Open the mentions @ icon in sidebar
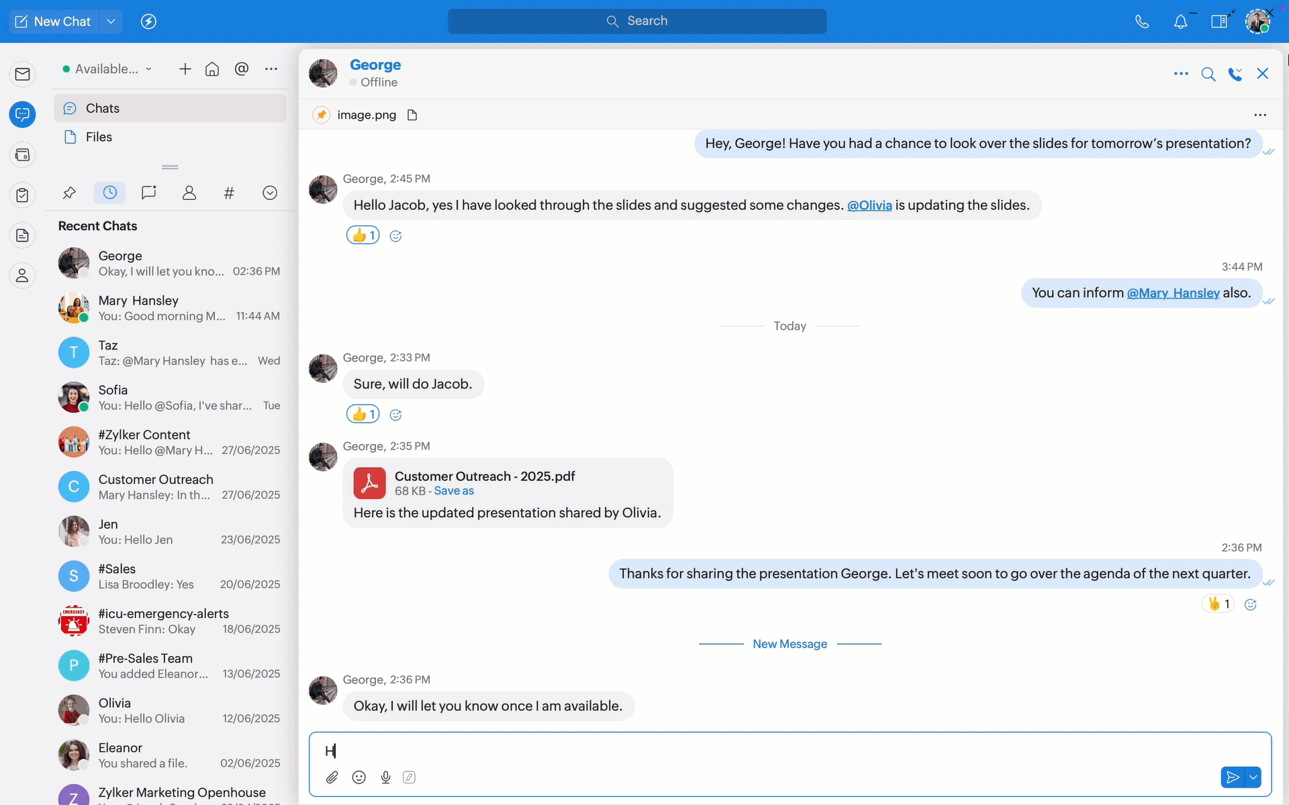 pyautogui.click(x=242, y=68)
